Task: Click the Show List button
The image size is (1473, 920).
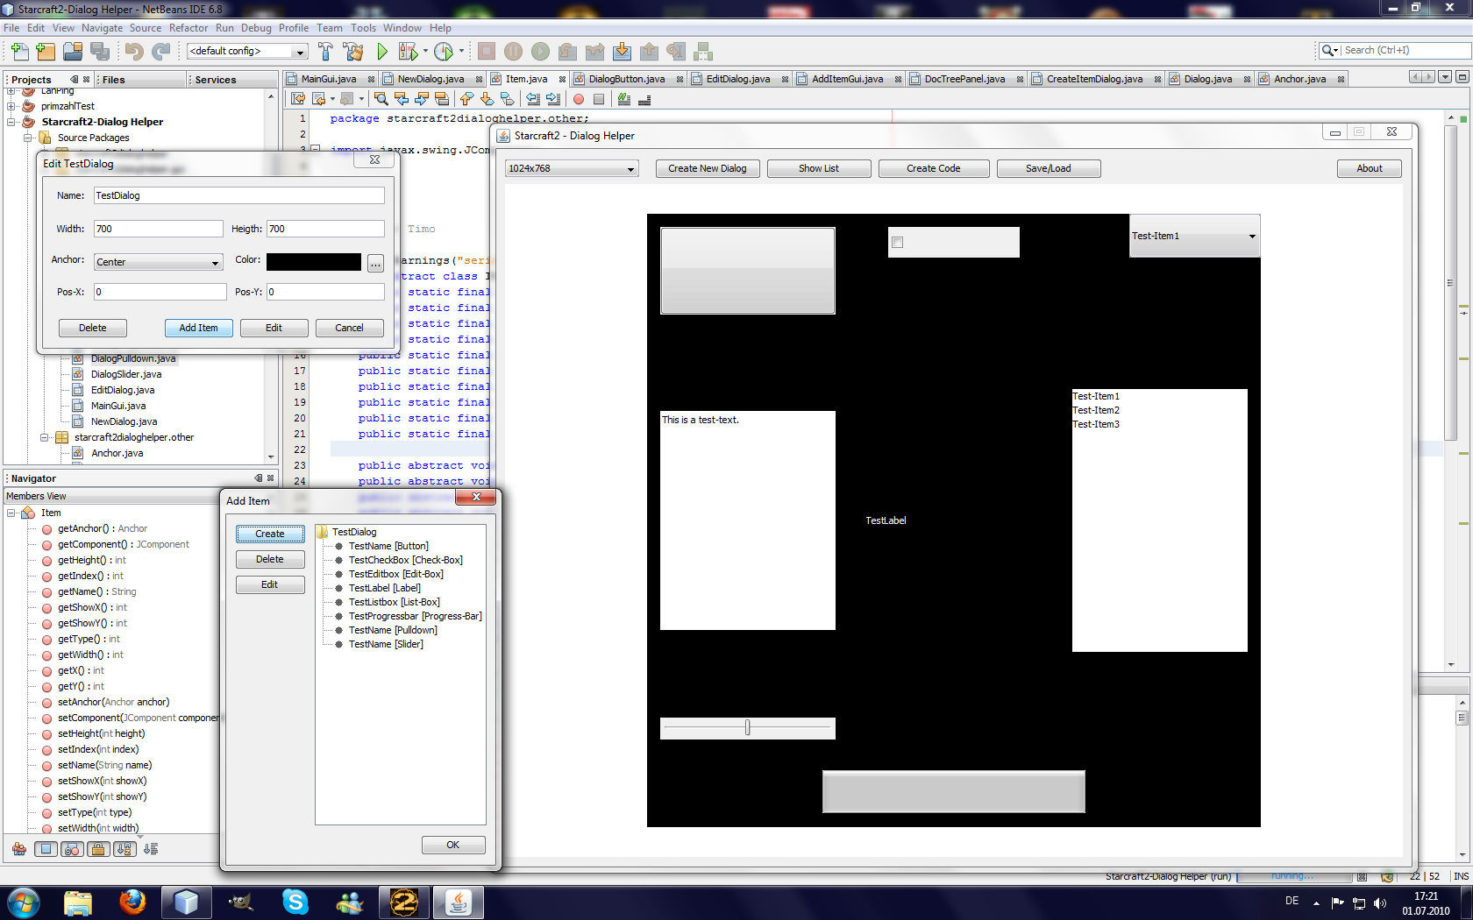Action: (x=819, y=168)
